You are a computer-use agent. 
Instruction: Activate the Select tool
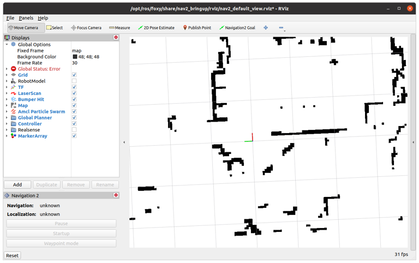(55, 28)
